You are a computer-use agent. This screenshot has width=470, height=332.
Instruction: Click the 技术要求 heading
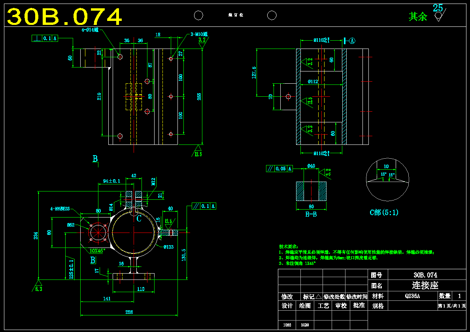pyautogui.click(x=288, y=247)
